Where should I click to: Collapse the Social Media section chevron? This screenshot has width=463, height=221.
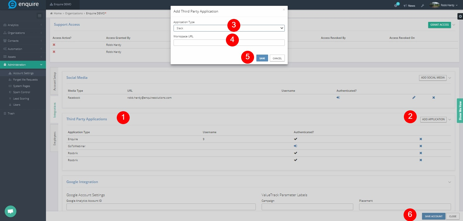pos(450,78)
